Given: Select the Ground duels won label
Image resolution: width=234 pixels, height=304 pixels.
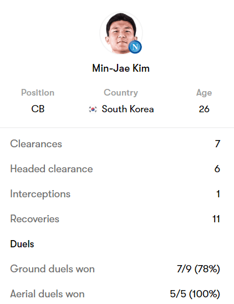Looking at the screenshot, I should point(53,269).
